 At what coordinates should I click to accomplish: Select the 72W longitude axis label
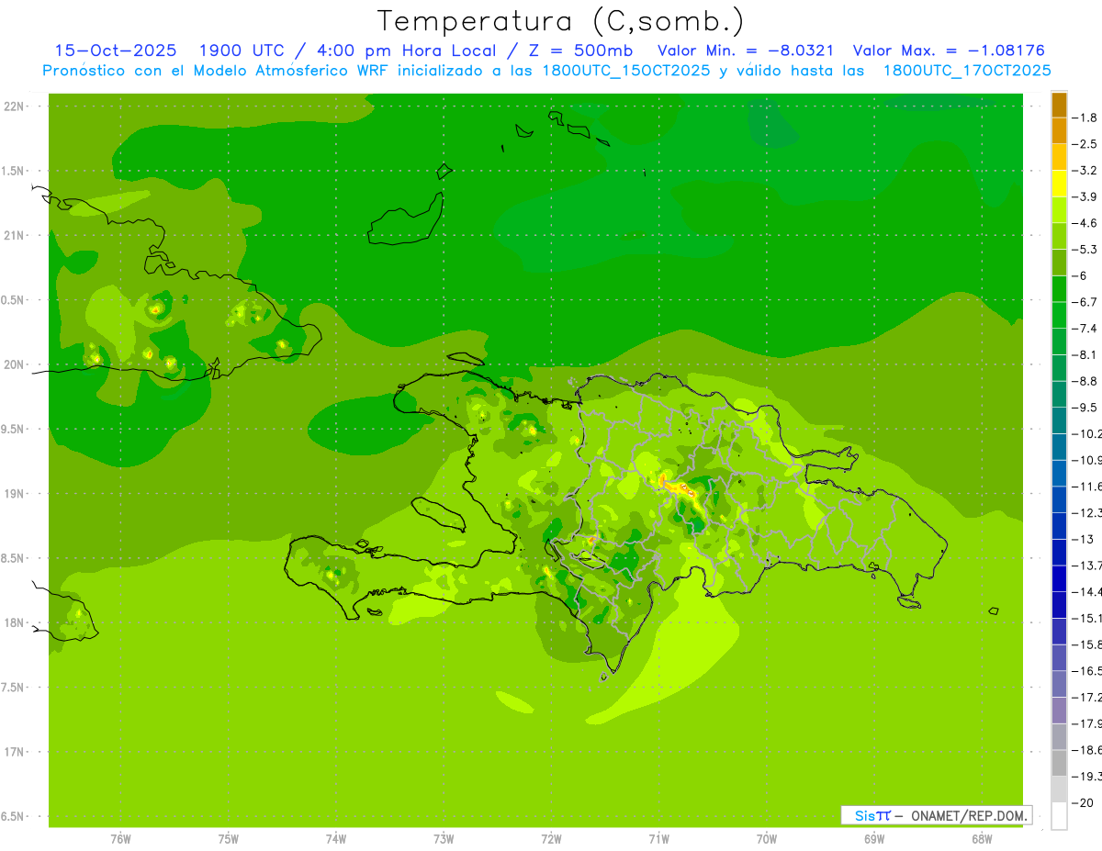point(551,838)
